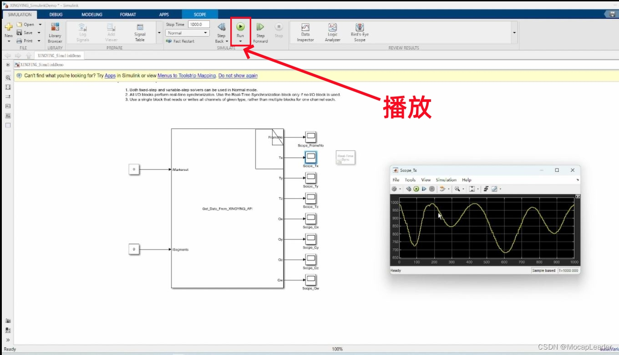
Task: Click the Stop Time input field
Action: 199,25
